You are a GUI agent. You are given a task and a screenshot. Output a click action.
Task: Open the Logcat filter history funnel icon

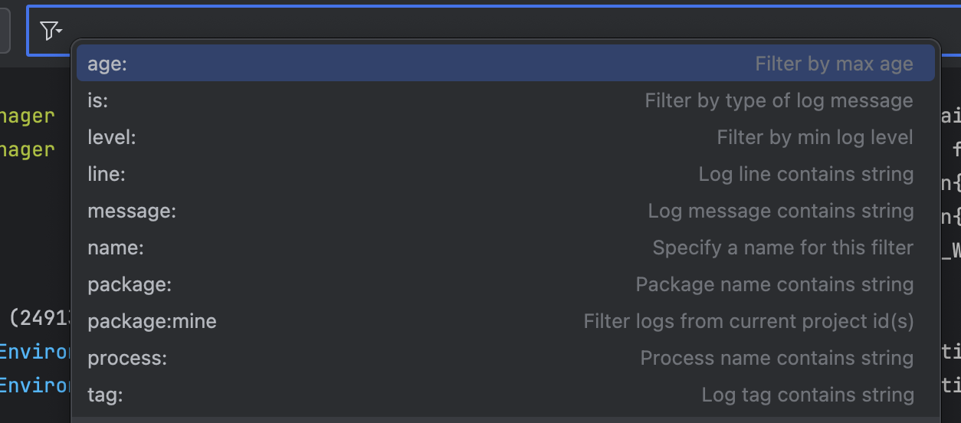click(x=50, y=31)
